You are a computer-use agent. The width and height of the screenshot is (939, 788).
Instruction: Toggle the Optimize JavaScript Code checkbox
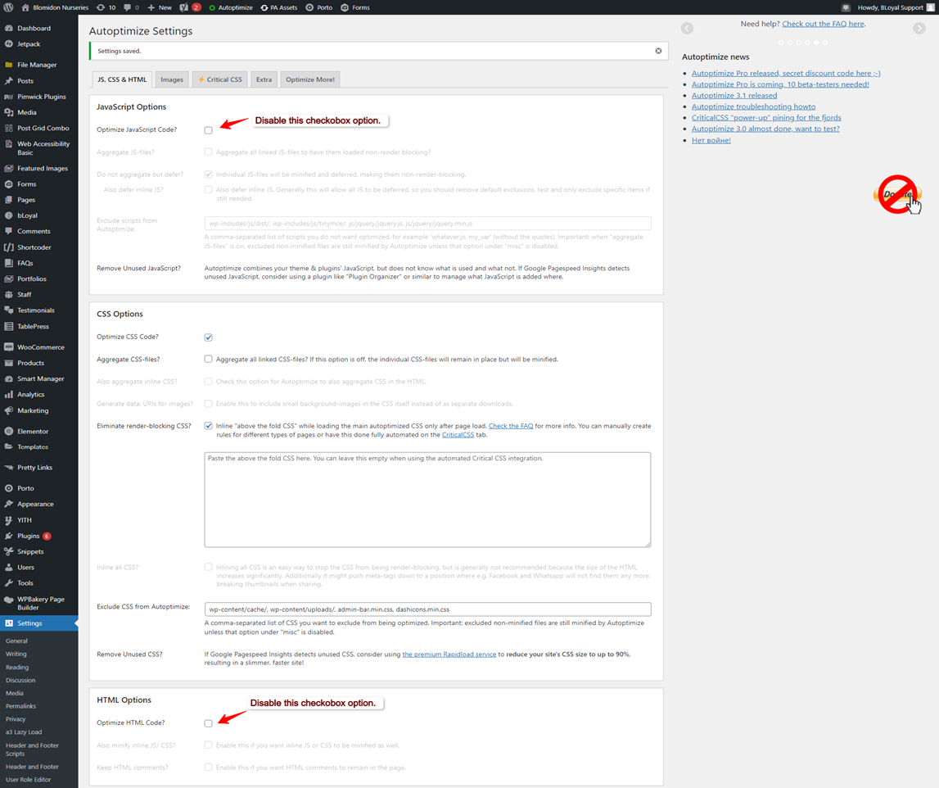click(209, 130)
